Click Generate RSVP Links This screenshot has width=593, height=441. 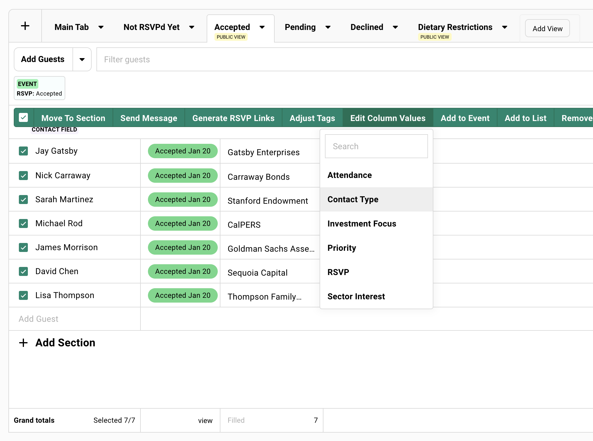click(x=233, y=118)
